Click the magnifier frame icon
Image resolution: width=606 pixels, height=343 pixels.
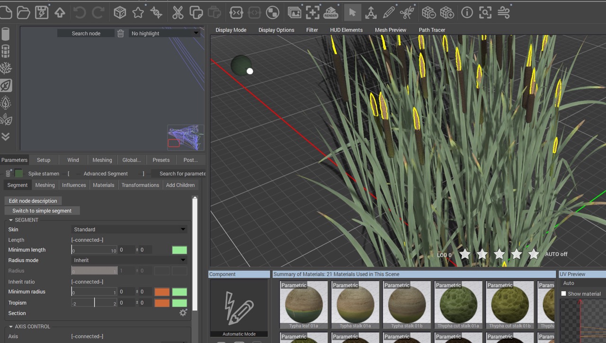point(485,13)
